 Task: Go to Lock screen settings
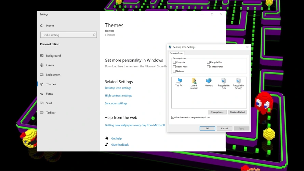(53, 75)
